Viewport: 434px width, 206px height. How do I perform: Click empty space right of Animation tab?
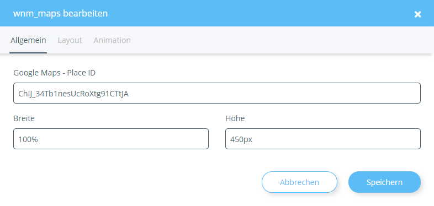(x=277, y=40)
